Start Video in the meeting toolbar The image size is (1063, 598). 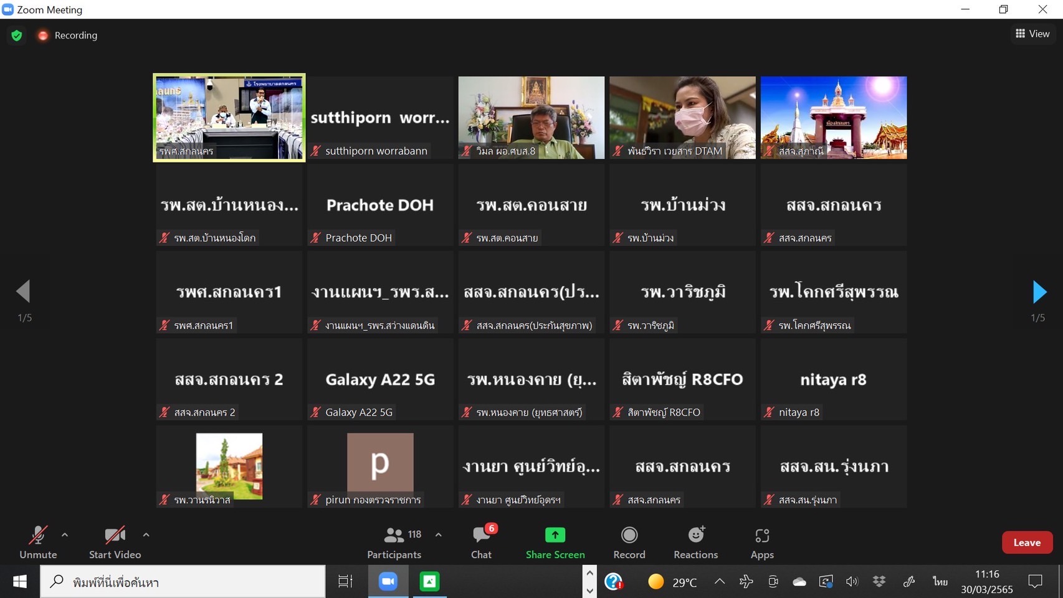115,542
